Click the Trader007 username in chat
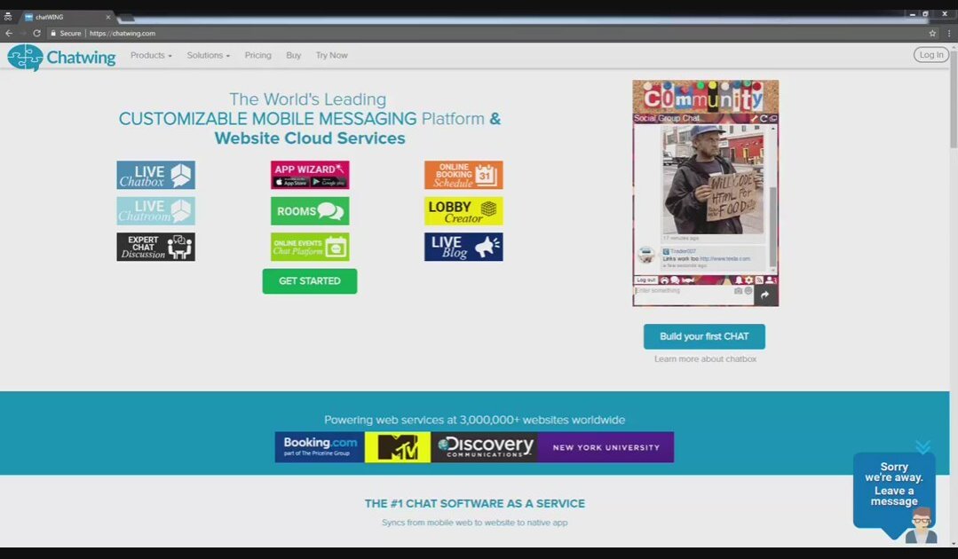 coord(683,251)
